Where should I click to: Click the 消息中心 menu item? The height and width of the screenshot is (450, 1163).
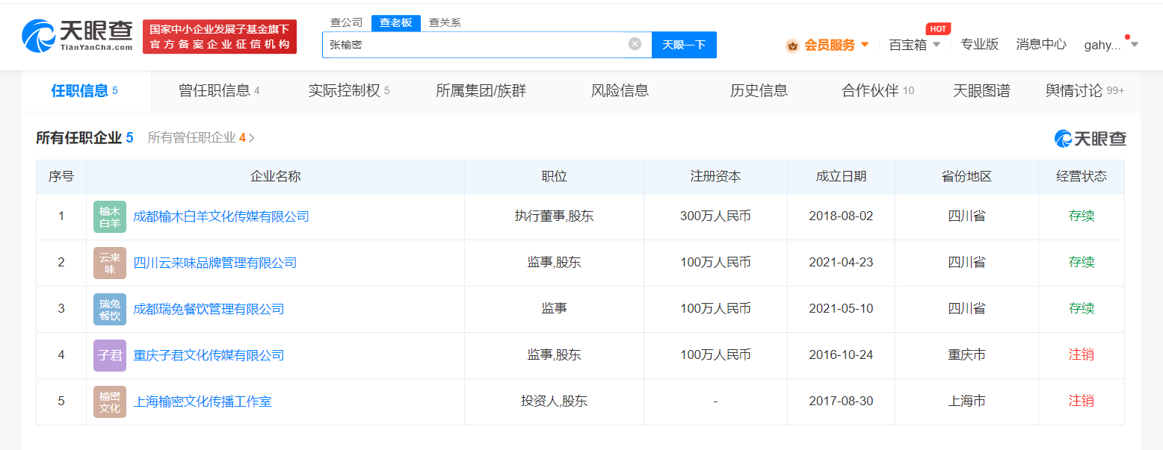1040,44
